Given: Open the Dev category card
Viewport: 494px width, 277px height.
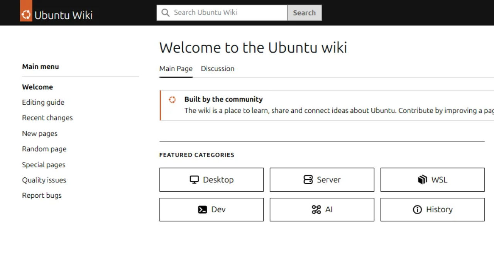Looking at the screenshot, I should (211, 210).
